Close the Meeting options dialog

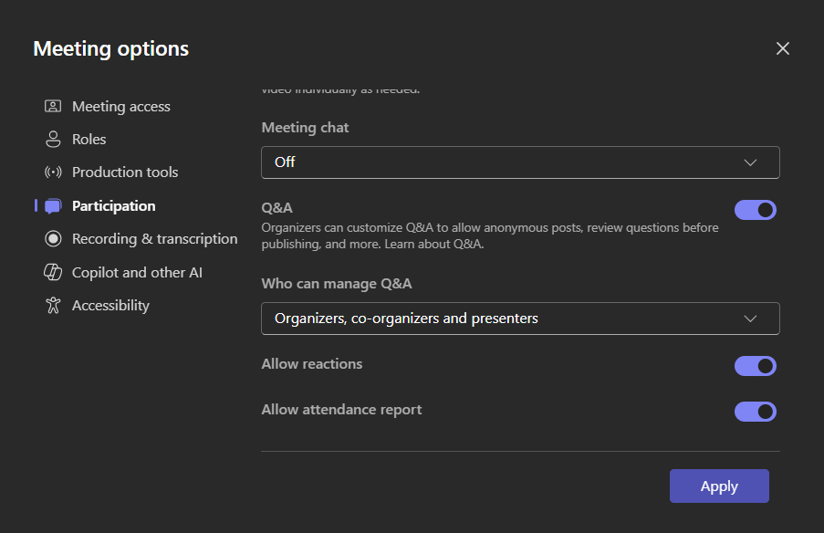pos(782,48)
